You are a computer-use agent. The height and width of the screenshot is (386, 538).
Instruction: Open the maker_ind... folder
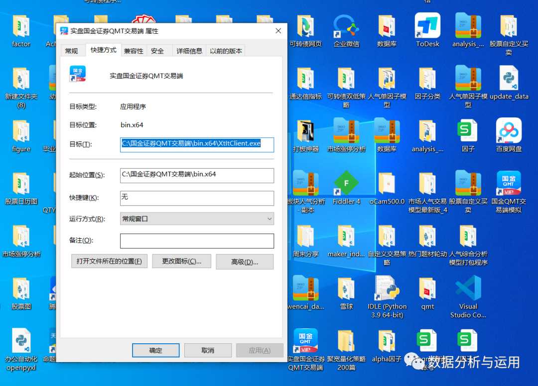click(x=346, y=241)
